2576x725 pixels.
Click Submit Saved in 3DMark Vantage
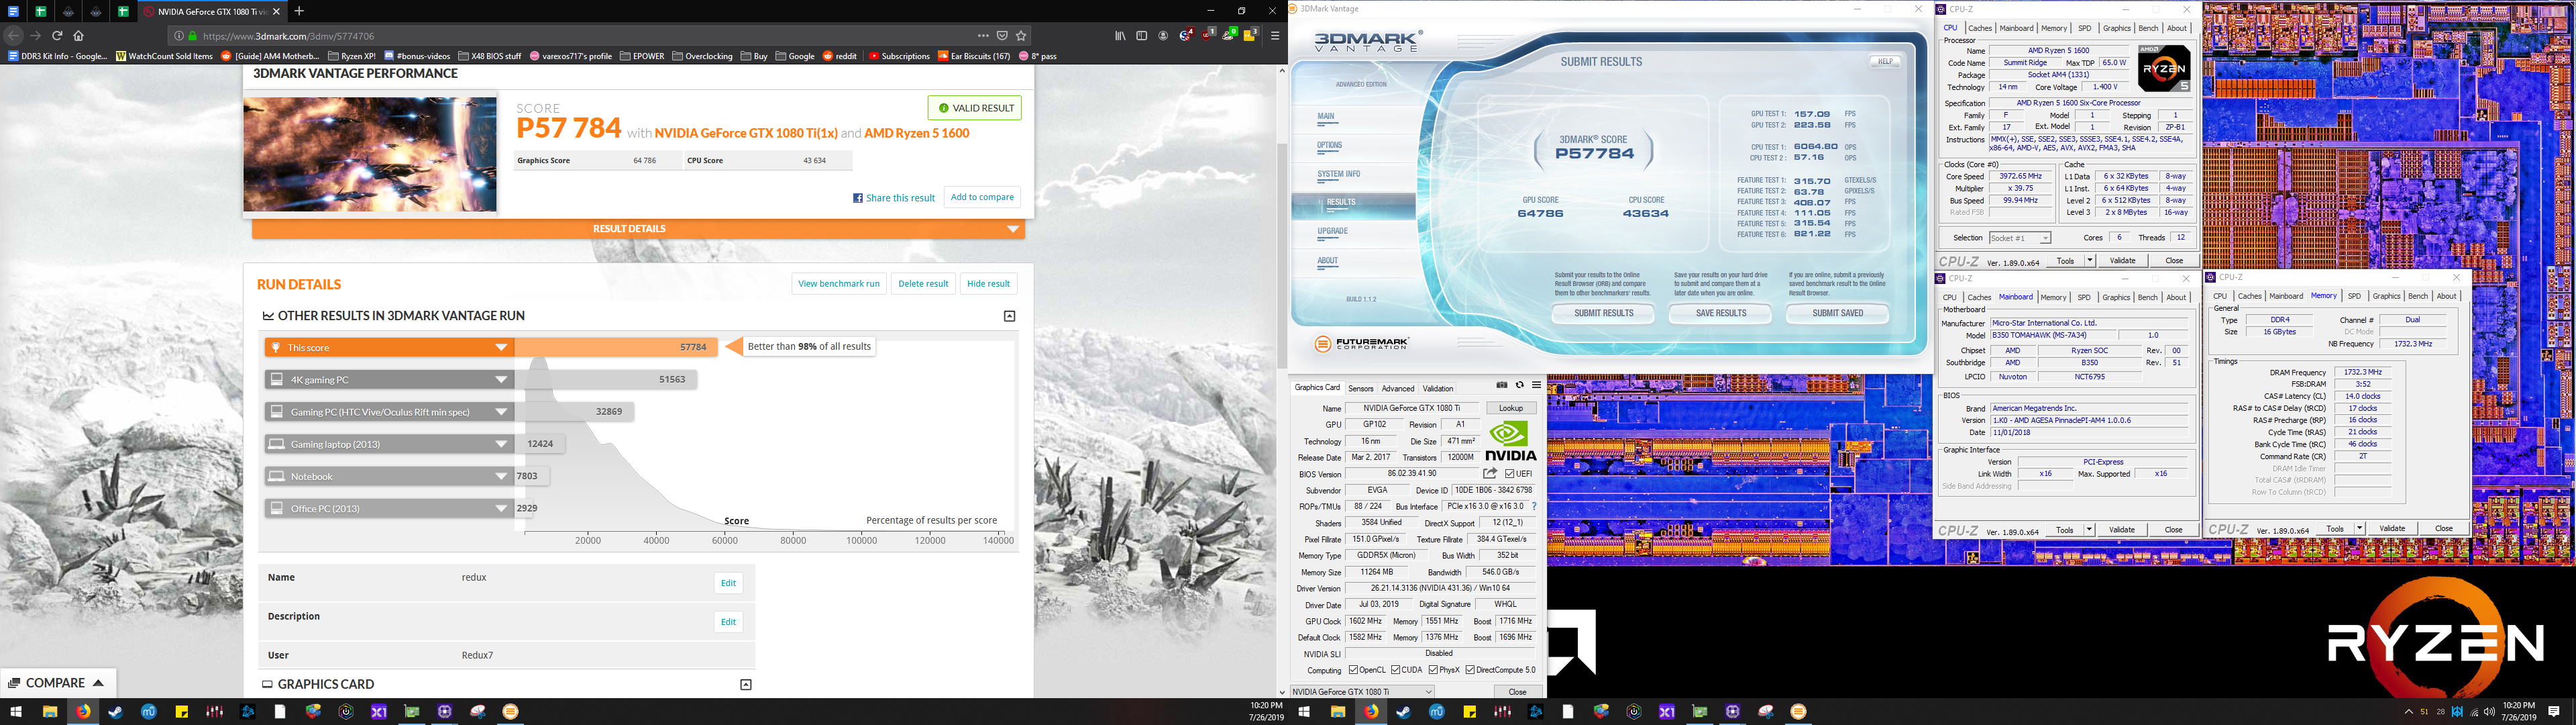[1838, 313]
